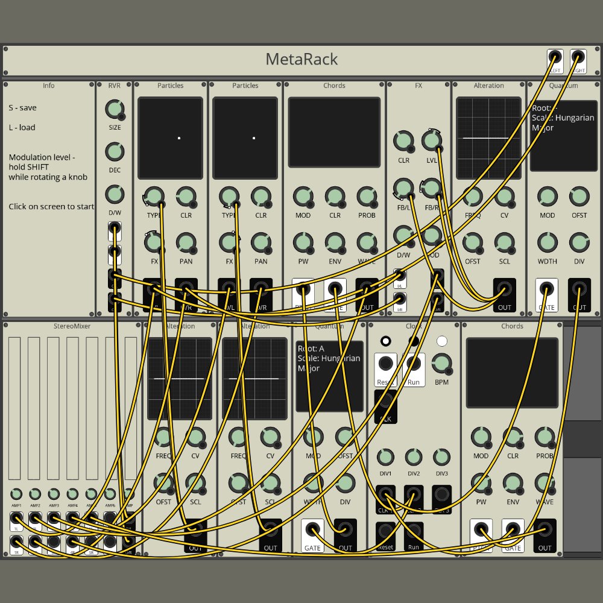This screenshot has height=603, width=603.
Task: Click the Reset input jack on Clock
Action: tap(385, 364)
